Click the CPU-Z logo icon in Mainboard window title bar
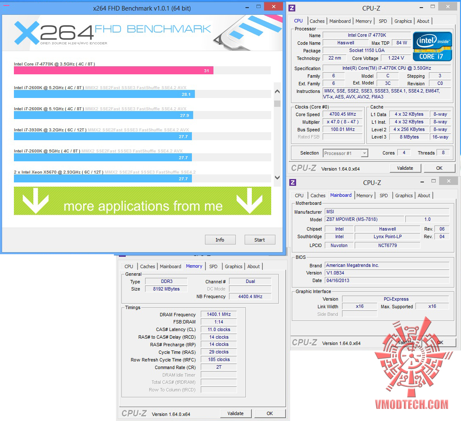This screenshot has height=421, width=461. click(293, 182)
